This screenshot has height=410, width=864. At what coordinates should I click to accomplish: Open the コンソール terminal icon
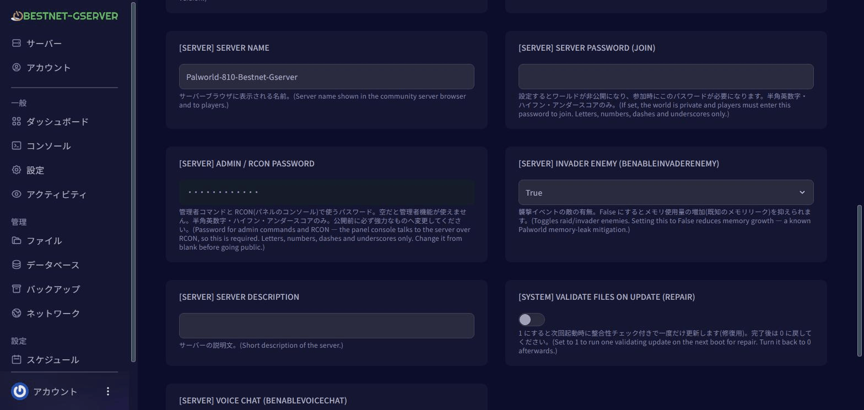click(17, 145)
